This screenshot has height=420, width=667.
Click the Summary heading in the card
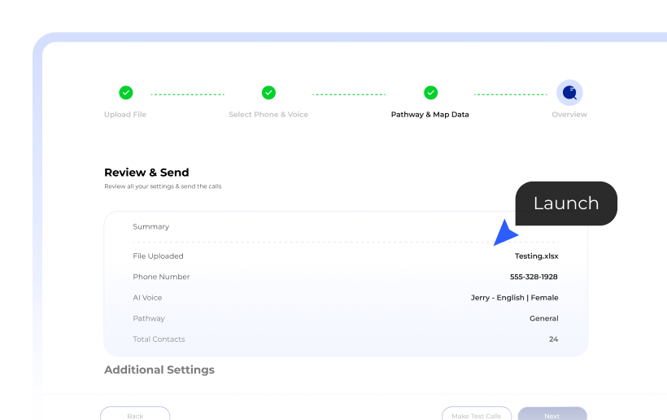click(x=151, y=227)
